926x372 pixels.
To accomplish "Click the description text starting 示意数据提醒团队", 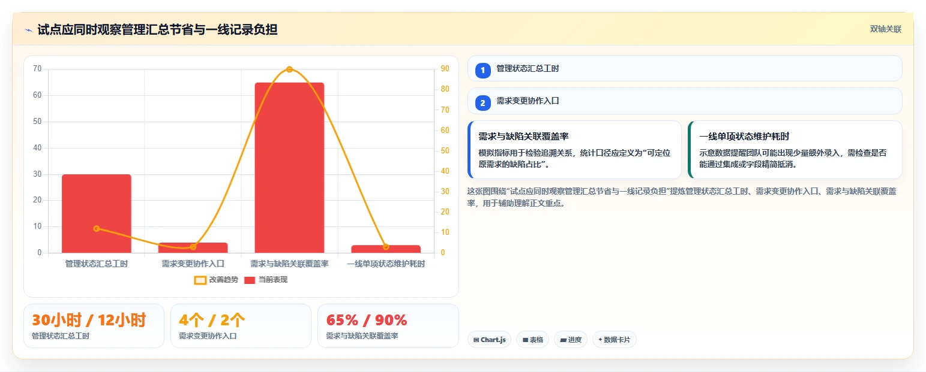I will pos(792,159).
